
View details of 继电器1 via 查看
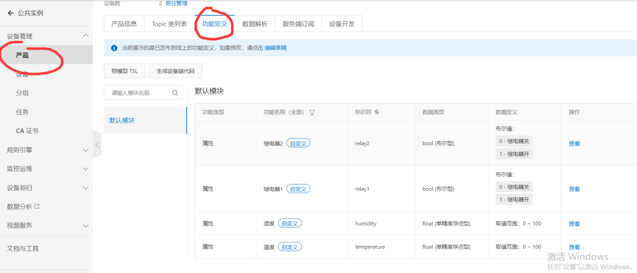(574, 189)
